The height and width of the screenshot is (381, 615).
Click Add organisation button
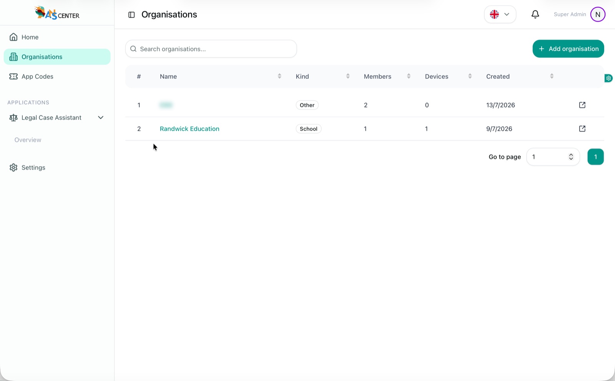pyautogui.click(x=568, y=49)
